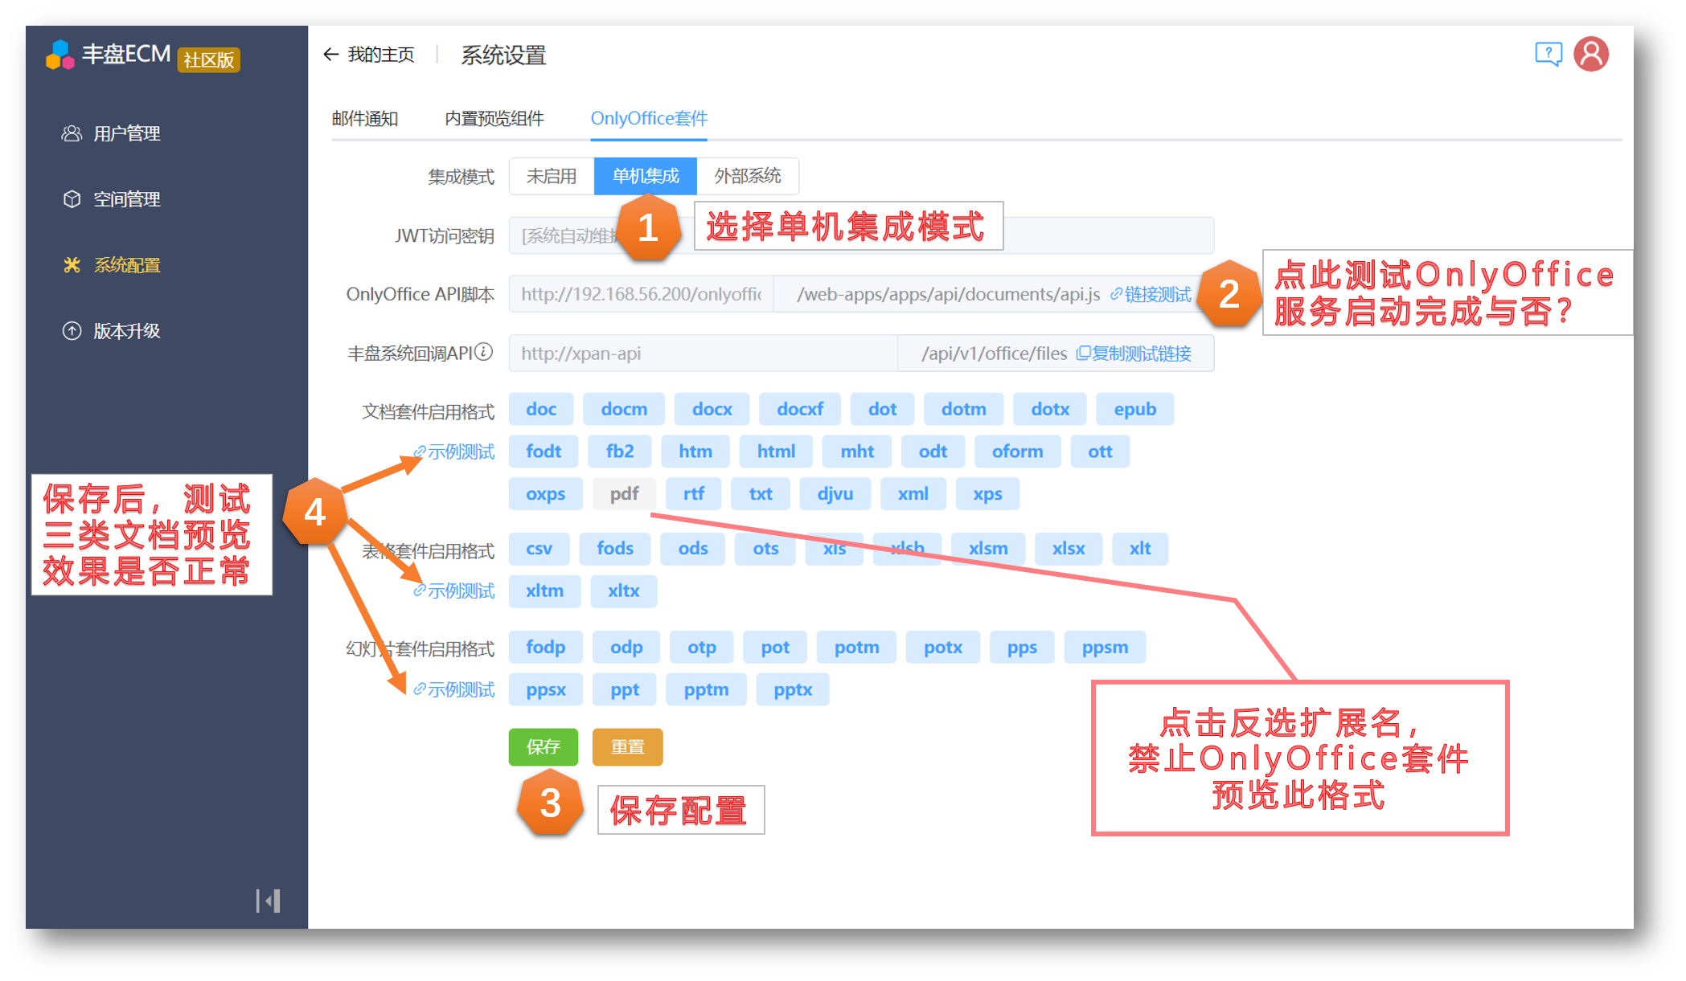The image size is (1686, 981).
Task: Open 空间管理 in sidebar
Action: 111,199
